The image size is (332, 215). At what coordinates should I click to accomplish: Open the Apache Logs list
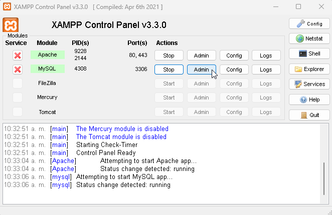266,55
